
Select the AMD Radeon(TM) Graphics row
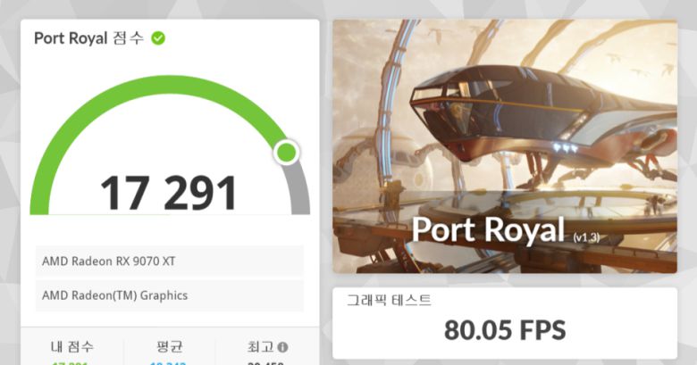[170, 295]
